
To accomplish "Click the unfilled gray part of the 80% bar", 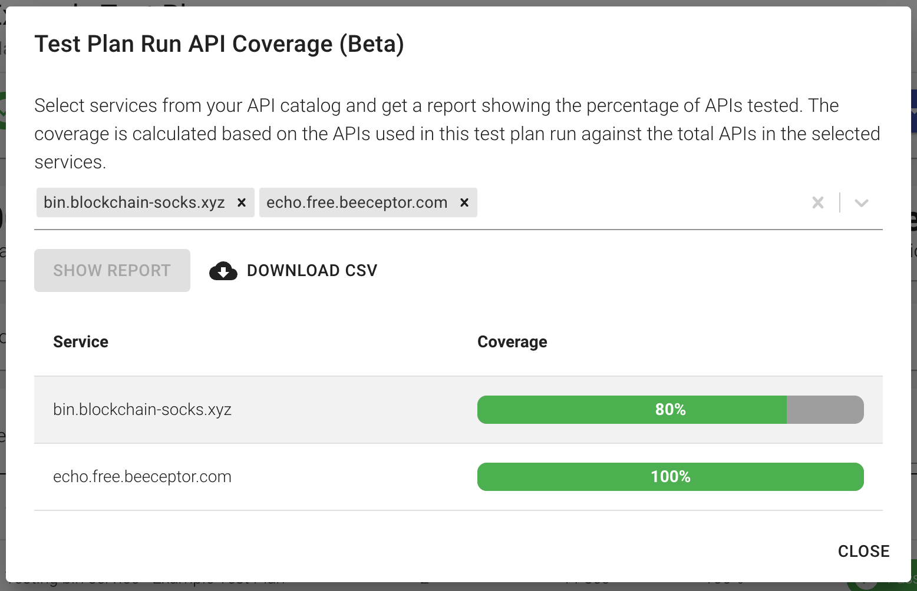I will point(825,410).
